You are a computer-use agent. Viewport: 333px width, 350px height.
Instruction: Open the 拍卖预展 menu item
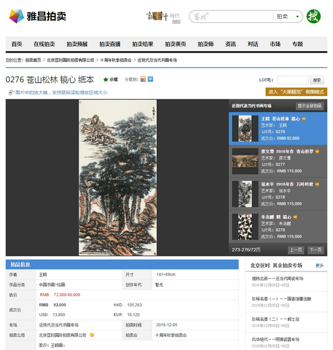pyautogui.click(x=77, y=44)
